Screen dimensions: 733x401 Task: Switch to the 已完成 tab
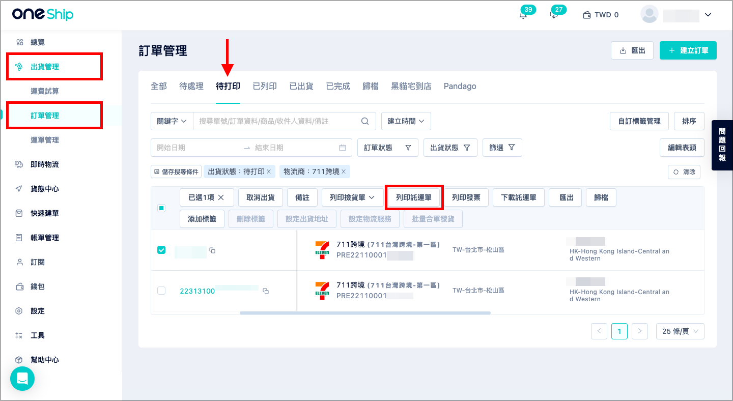tap(338, 86)
